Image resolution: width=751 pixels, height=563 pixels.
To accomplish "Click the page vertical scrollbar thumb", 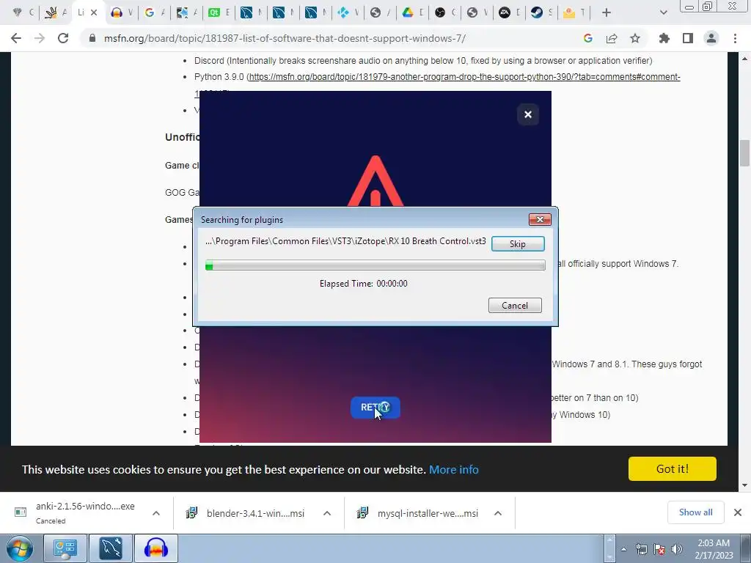I will [744, 153].
